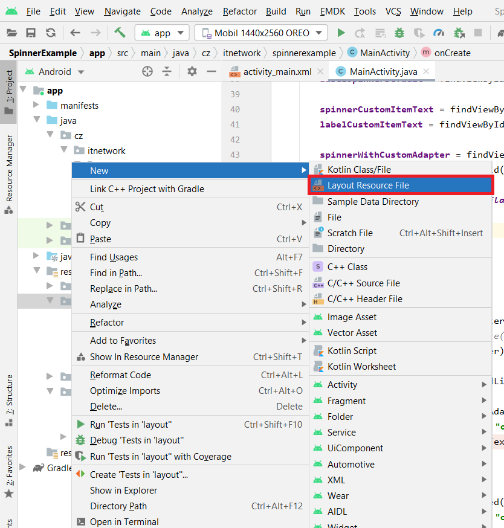
Task: Hide the project panel with minus icon
Action: pyautogui.click(x=212, y=71)
